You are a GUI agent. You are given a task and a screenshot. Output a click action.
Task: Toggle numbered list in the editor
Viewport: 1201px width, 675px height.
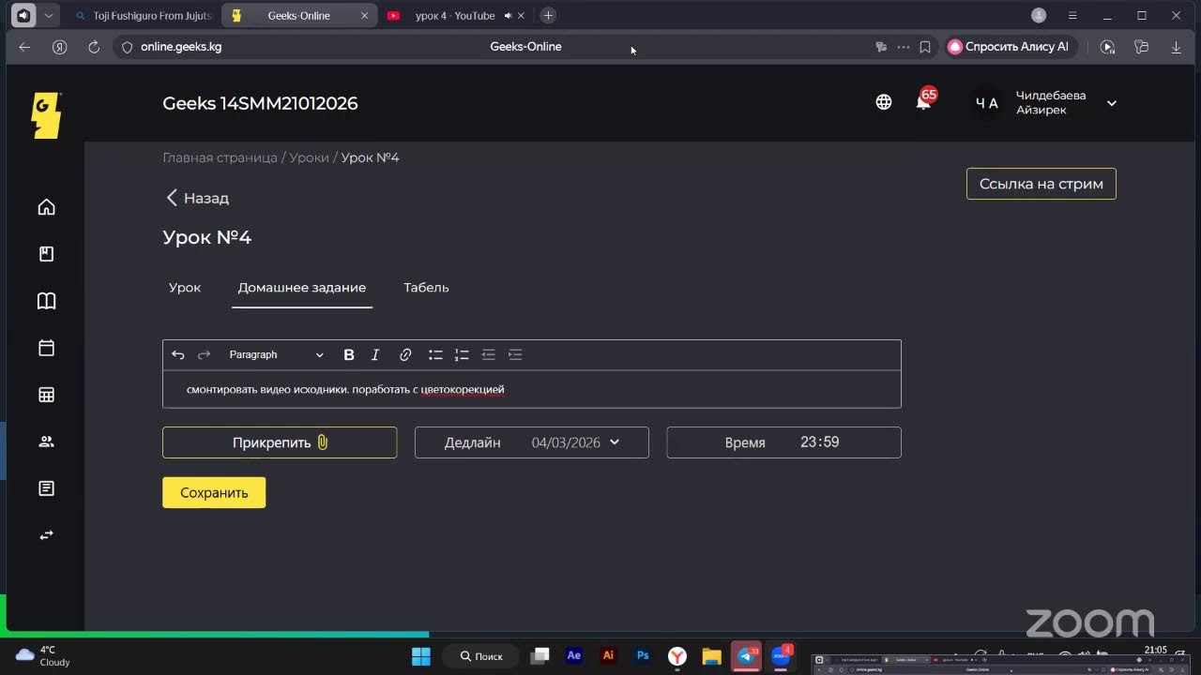click(462, 354)
